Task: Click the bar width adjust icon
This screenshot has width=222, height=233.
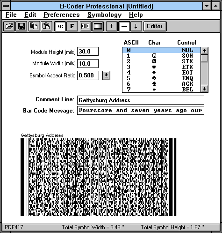Action: click(x=86, y=26)
